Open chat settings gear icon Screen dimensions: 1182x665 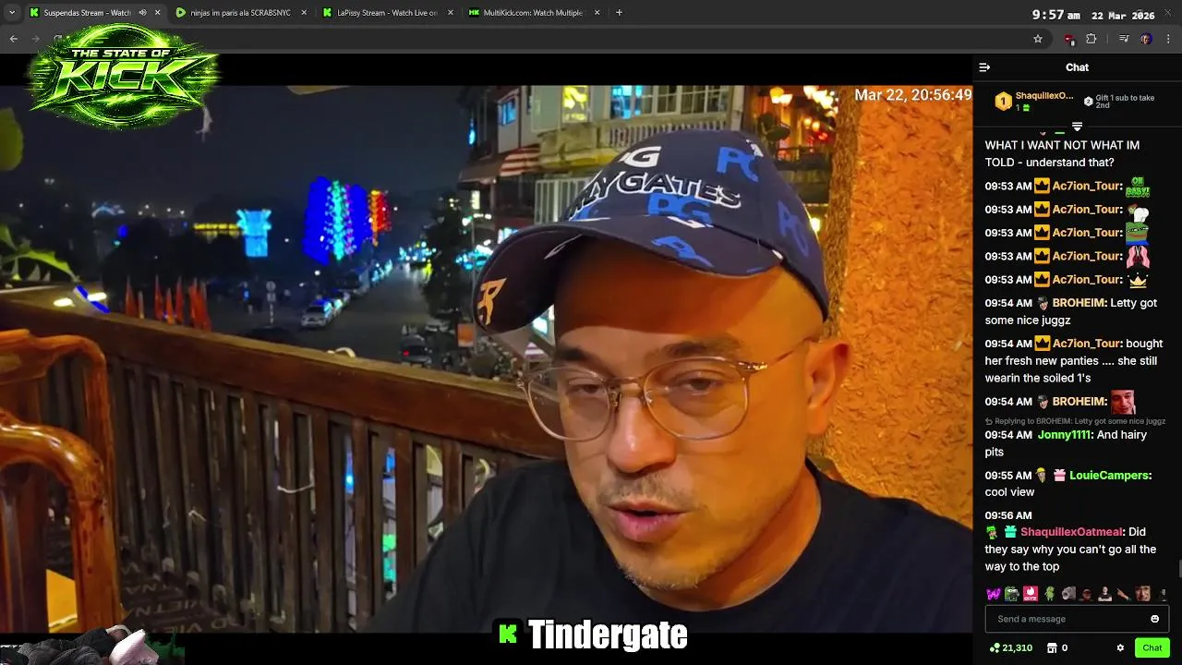tap(1120, 648)
